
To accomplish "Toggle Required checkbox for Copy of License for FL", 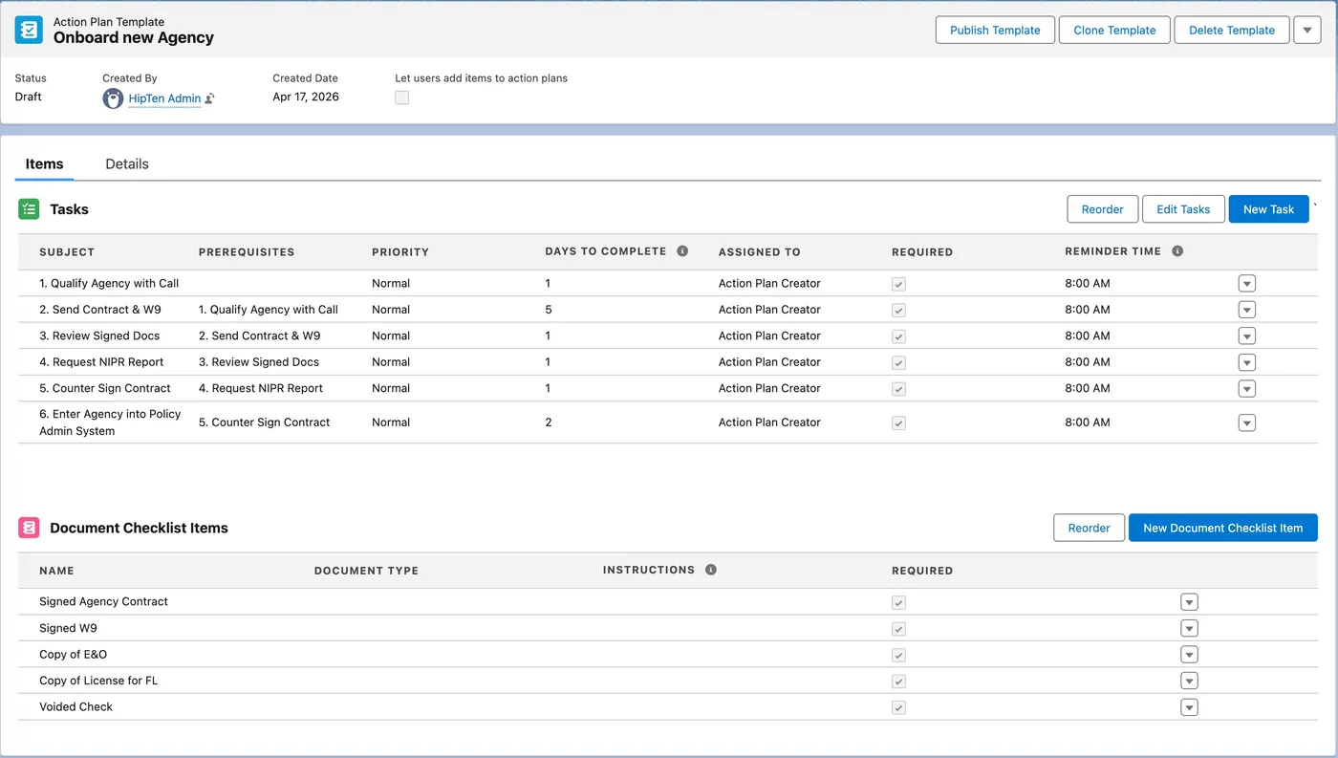I will [x=898, y=682].
